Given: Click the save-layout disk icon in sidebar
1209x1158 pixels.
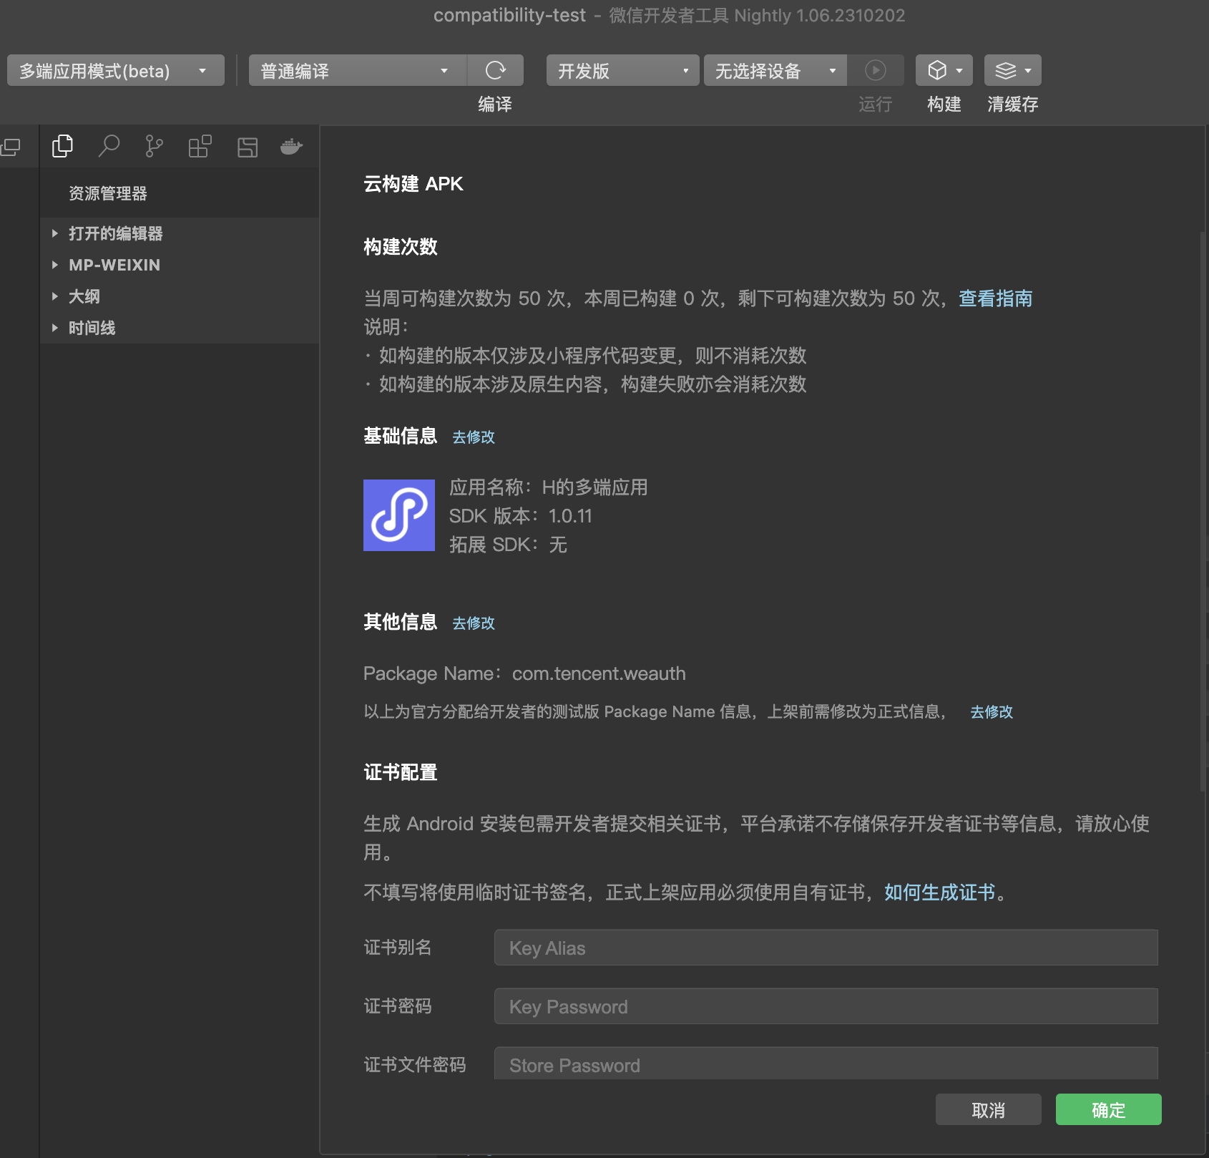Looking at the screenshot, I should 248,147.
